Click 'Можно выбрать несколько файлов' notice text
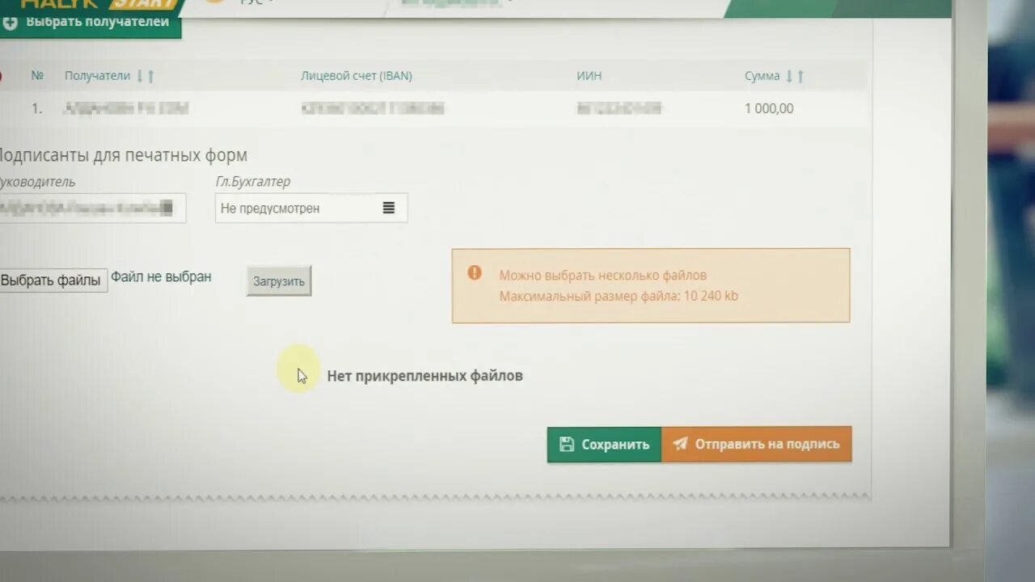Viewport: 1035px width, 582px height. coord(602,276)
